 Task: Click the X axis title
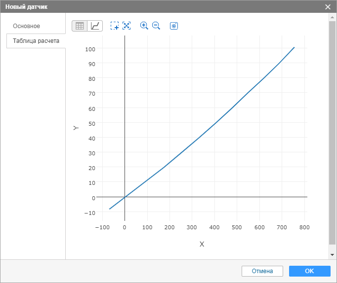pyautogui.click(x=202, y=244)
